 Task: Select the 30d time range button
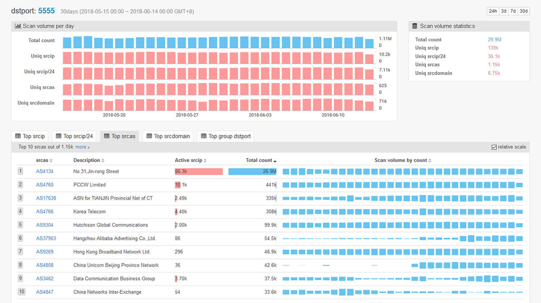(523, 11)
